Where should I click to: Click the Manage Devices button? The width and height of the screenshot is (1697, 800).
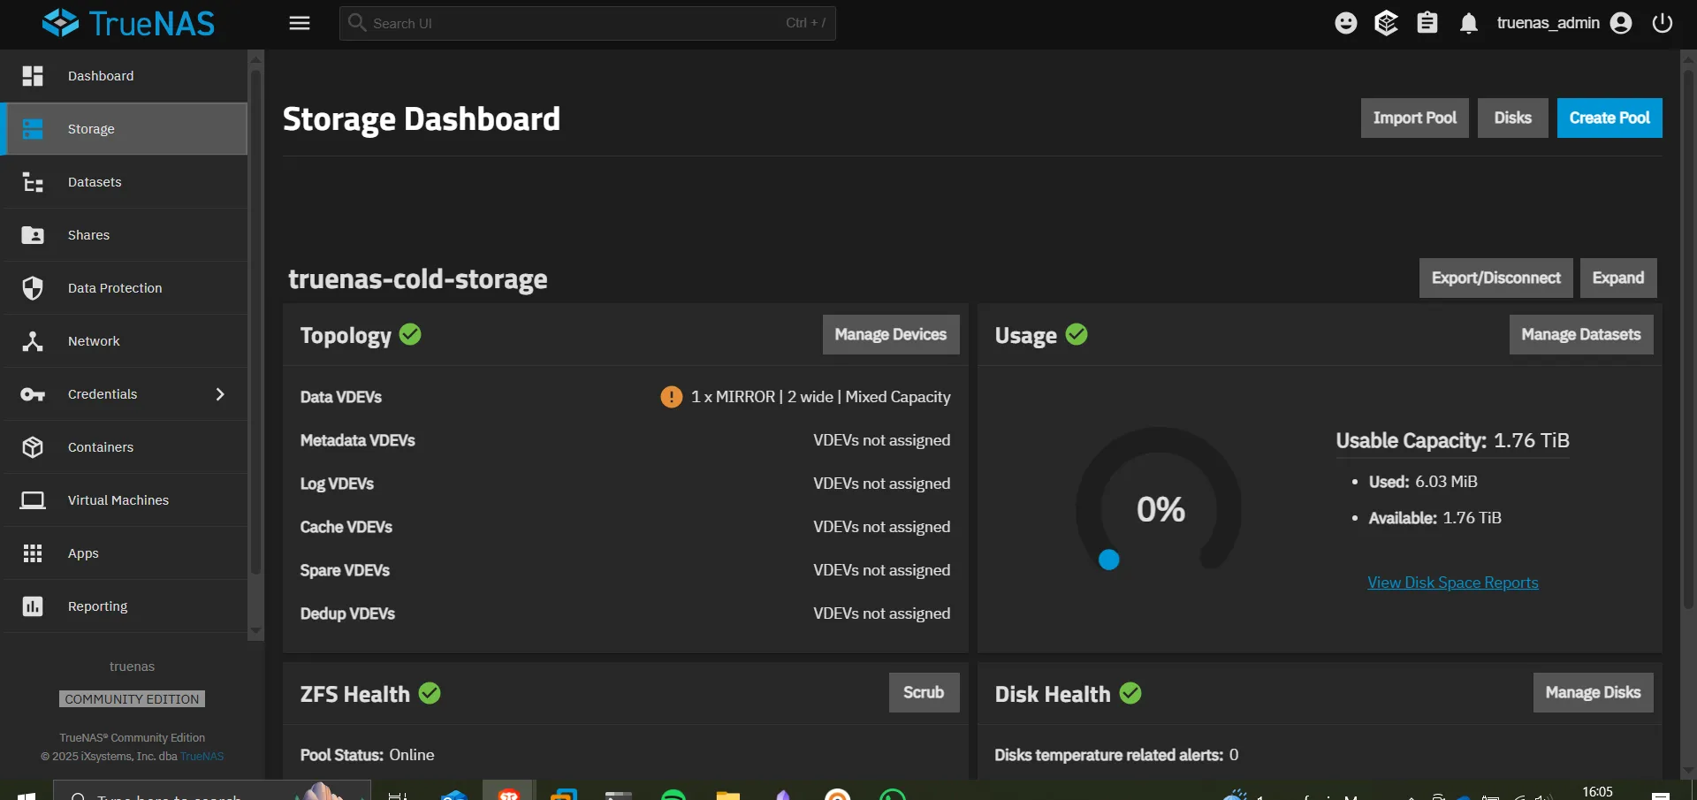tap(891, 334)
